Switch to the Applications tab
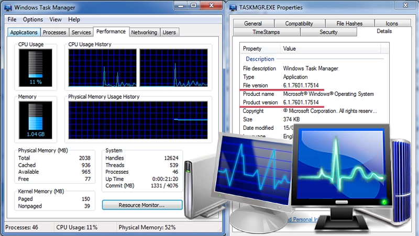This screenshot has width=419, height=236. (x=24, y=32)
